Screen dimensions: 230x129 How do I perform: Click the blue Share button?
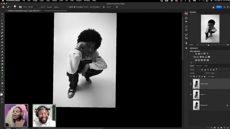(219, 7)
